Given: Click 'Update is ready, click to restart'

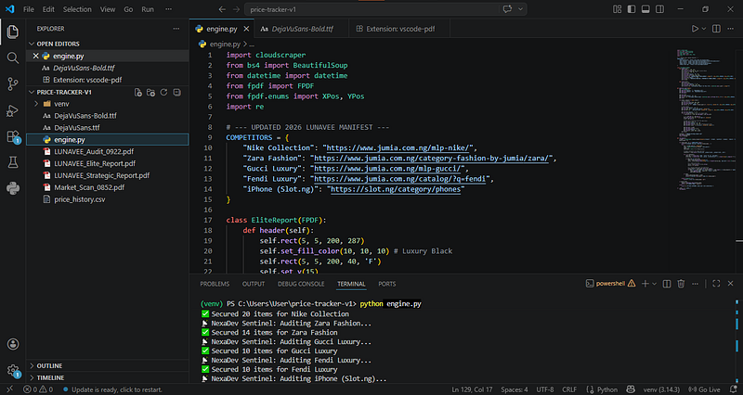Looking at the screenshot, I should point(112,389).
